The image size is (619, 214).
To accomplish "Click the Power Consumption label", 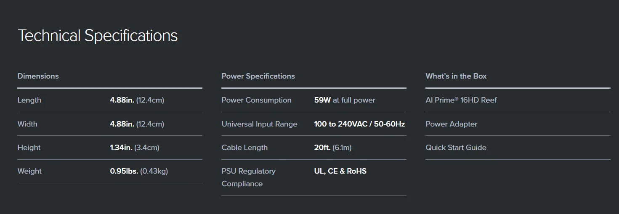I will pos(256,100).
